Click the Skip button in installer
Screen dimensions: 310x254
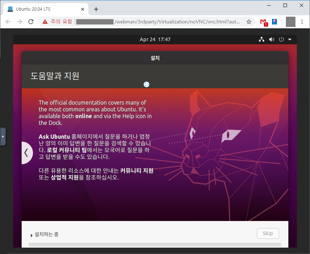click(x=268, y=233)
